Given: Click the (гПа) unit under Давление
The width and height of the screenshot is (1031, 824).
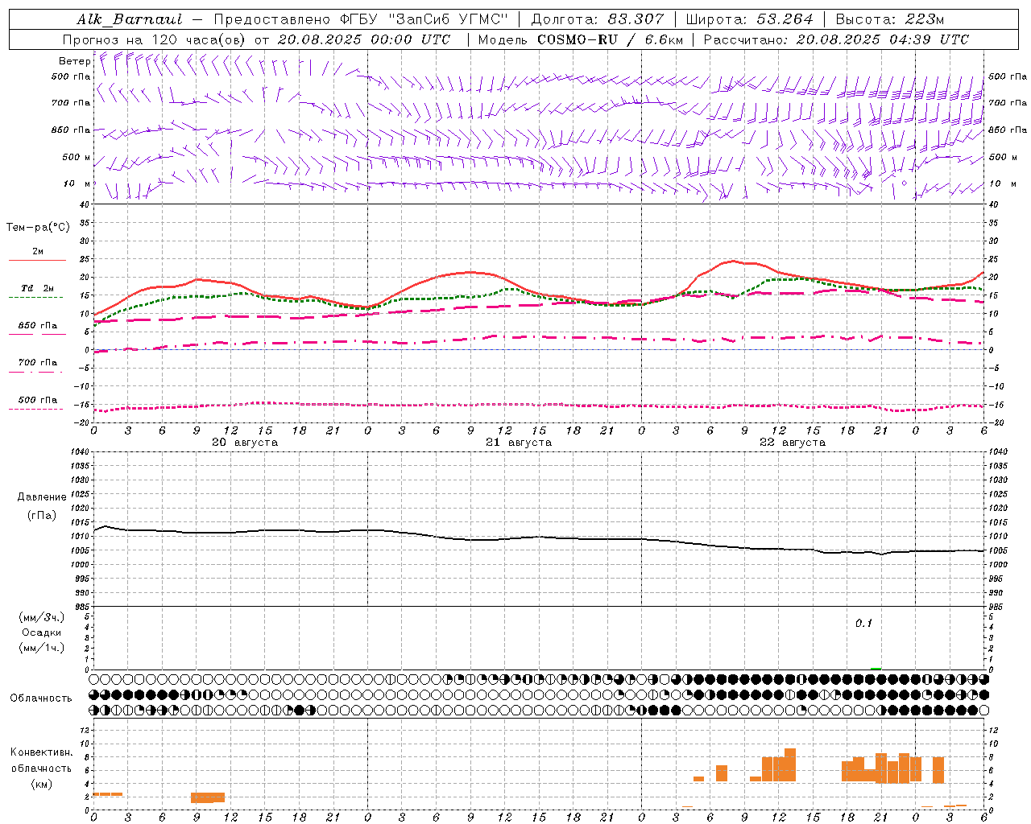Looking at the screenshot, I should click(42, 515).
